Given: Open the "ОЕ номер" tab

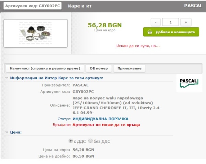Looking at the screenshot, I should [x=99, y=68].
